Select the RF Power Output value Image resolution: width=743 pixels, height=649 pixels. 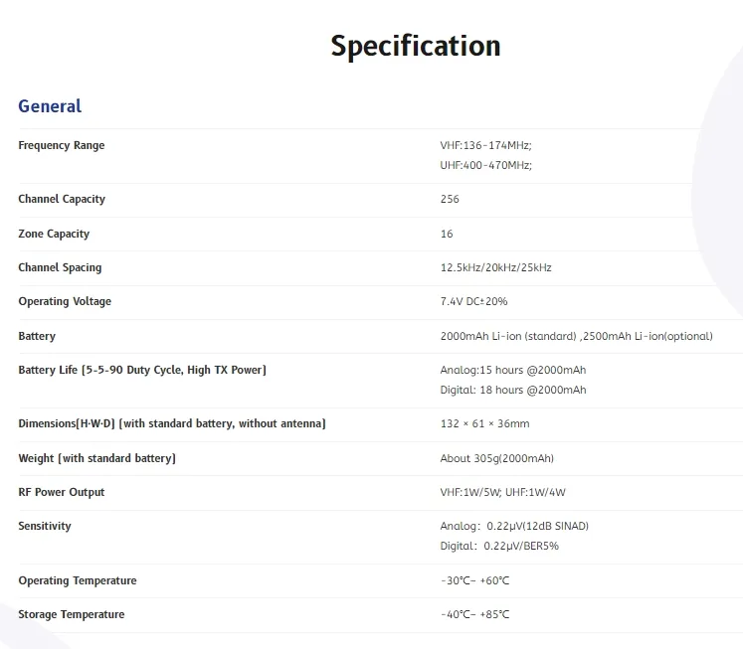click(x=502, y=492)
